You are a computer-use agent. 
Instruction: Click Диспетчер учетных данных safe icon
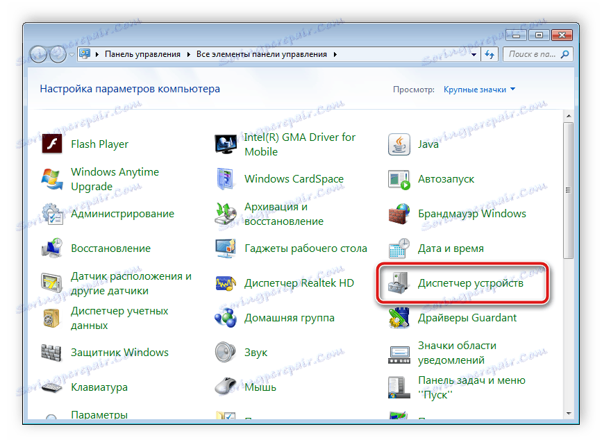pos(51,318)
